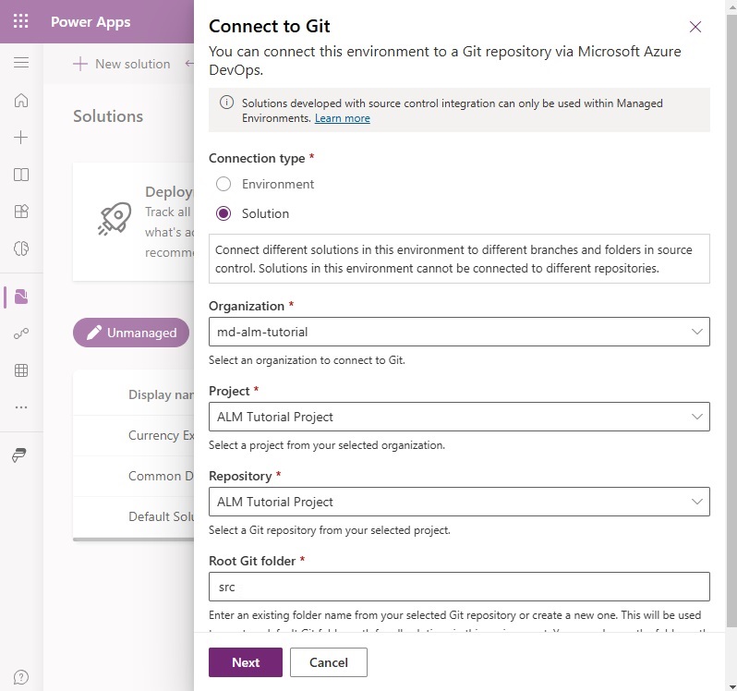Expand the Project dropdown

459,417
